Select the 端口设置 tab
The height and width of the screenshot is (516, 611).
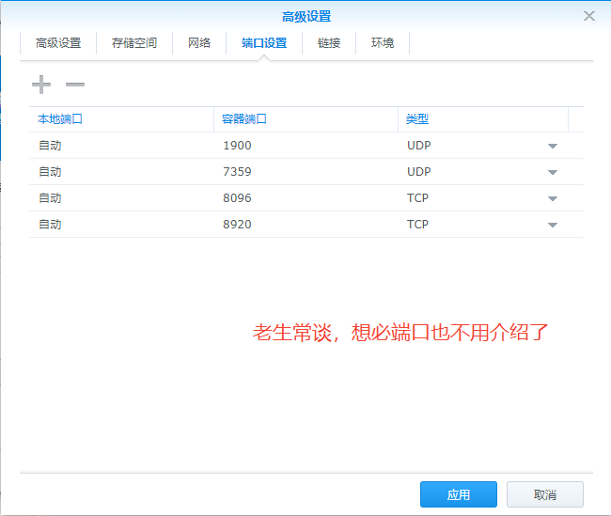(264, 43)
